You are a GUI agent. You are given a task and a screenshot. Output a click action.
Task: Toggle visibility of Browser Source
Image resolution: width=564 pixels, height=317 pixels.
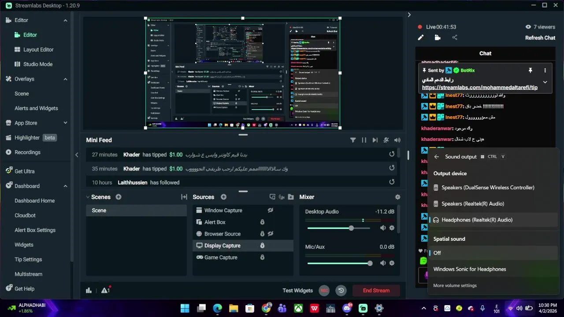[271, 234]
